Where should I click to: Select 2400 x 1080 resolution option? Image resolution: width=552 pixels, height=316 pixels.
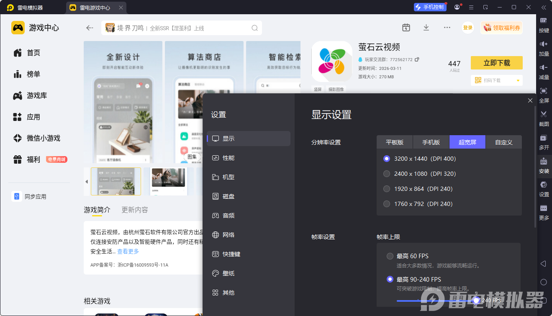point(387,174)
